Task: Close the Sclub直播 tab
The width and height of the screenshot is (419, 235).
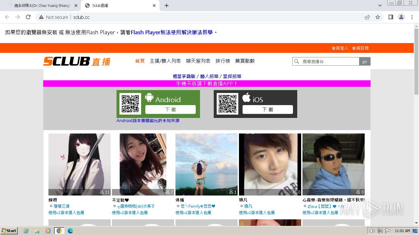Action: click(x=154, y=6)
